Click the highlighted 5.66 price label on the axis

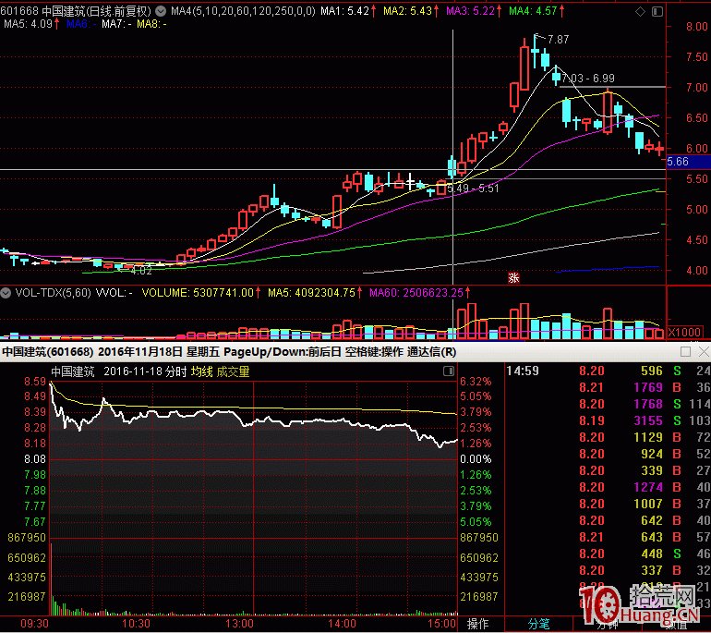click(x=688, y=162)
